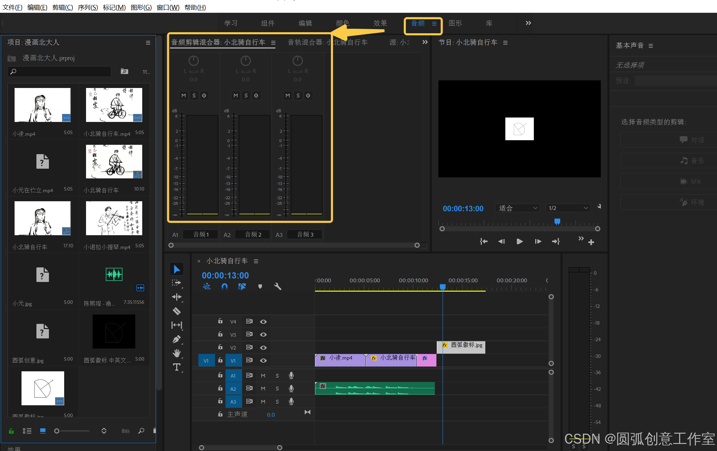Hide the V2 track output
Viewport: 717px width, 451px height.
(263, 347)
